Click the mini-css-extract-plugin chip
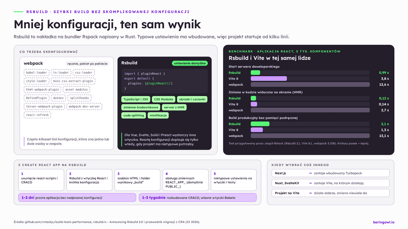 (x=73, y=81)
